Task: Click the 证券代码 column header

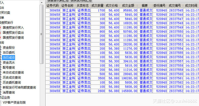Action: click(x=52, y=6)
